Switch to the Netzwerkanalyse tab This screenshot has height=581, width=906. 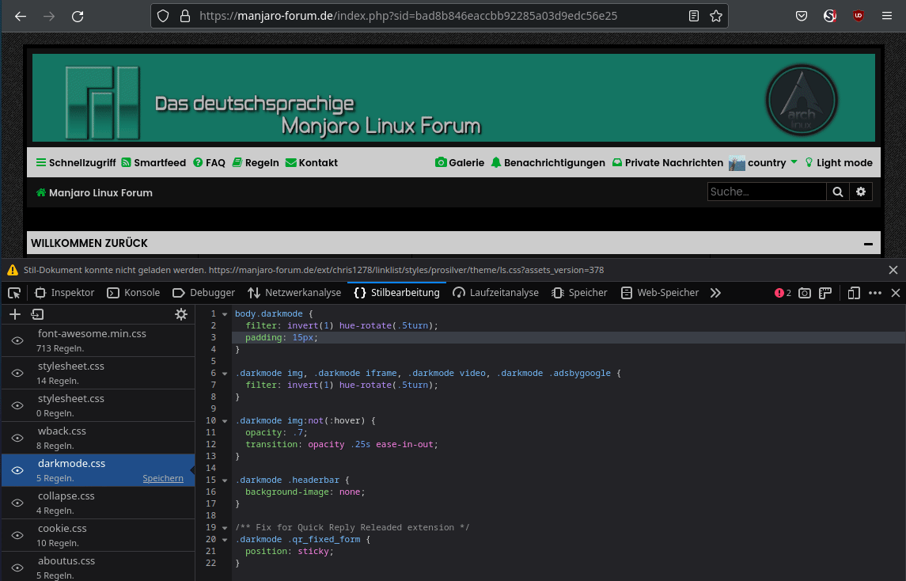pos(294,293)
